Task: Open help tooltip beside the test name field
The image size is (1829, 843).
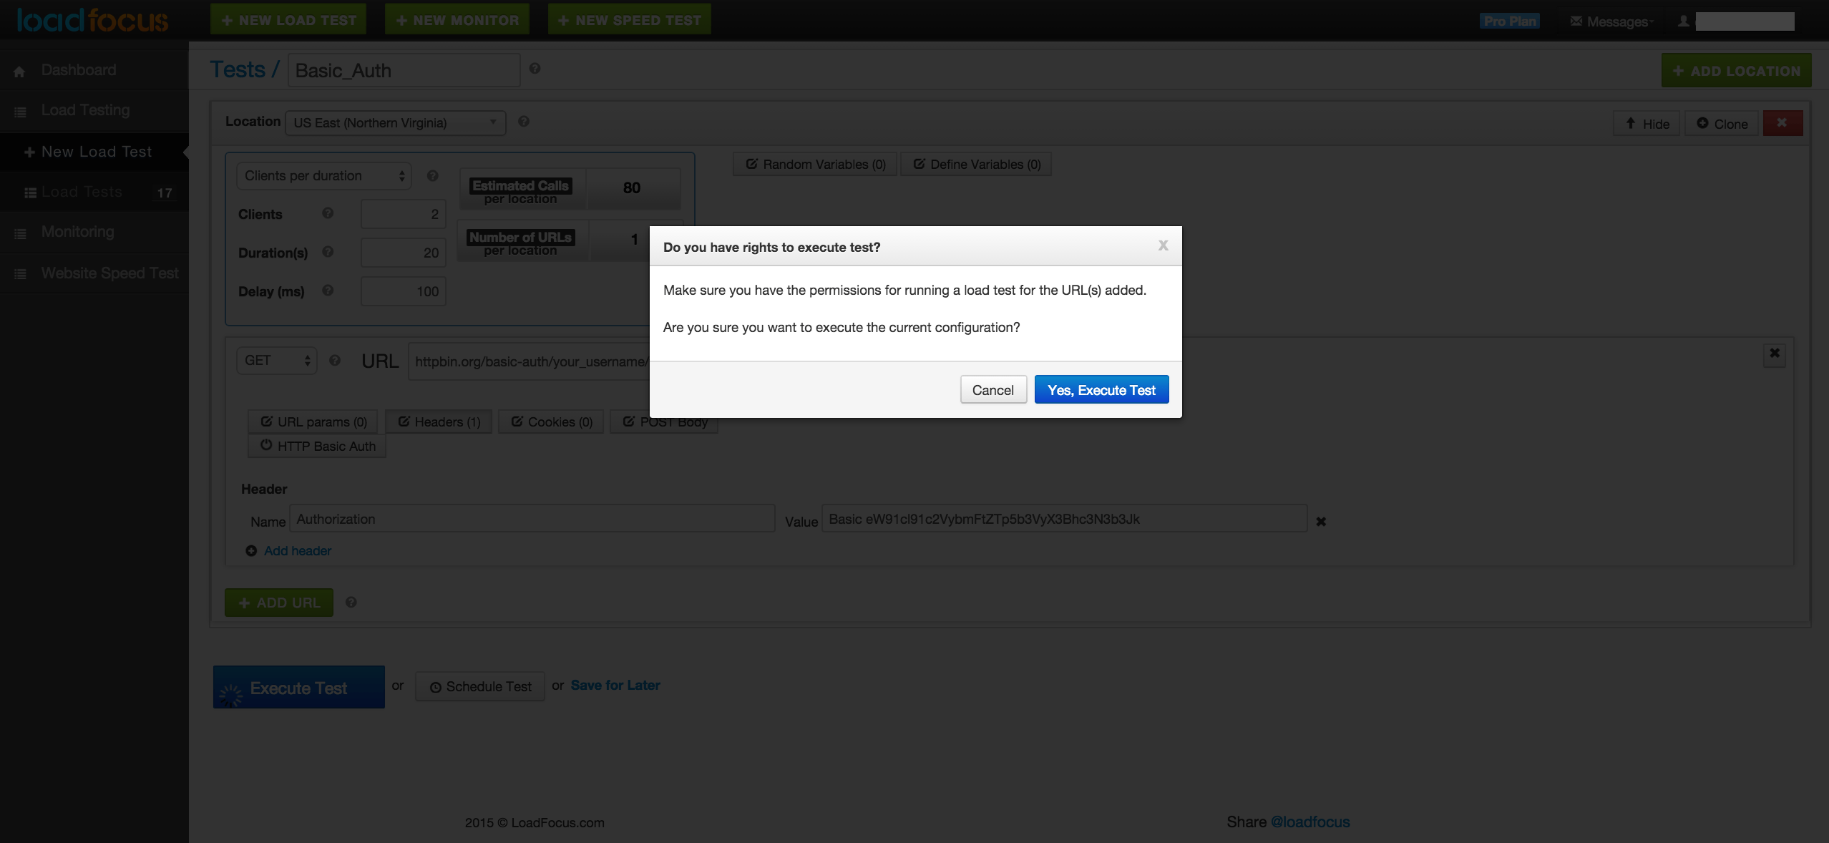Action: point(535,68)
